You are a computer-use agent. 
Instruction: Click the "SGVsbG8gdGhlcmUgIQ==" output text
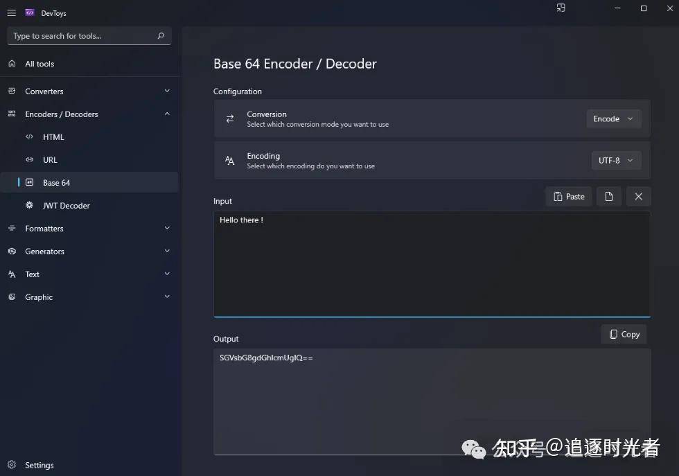point(266,358)
